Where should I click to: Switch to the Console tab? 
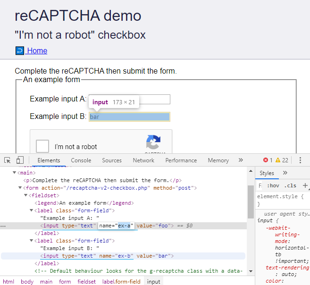[81, 160]
